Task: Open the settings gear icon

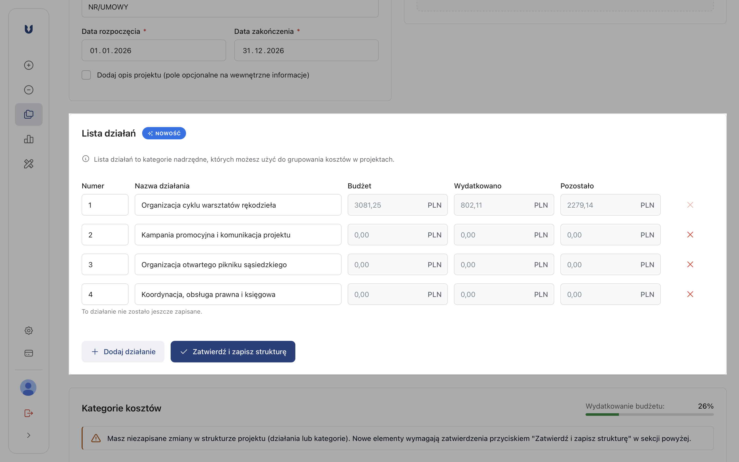Action: (29, 330)
